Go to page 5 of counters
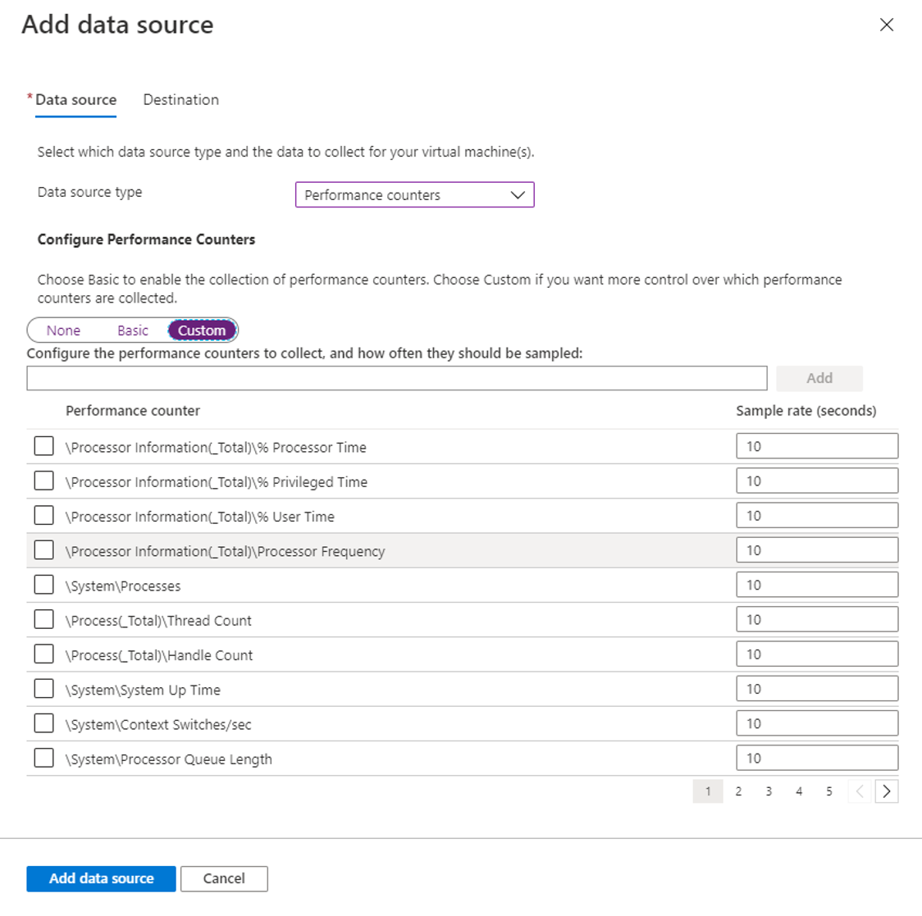The height and width of the screenshot is (916, 922). coord(829,791)
